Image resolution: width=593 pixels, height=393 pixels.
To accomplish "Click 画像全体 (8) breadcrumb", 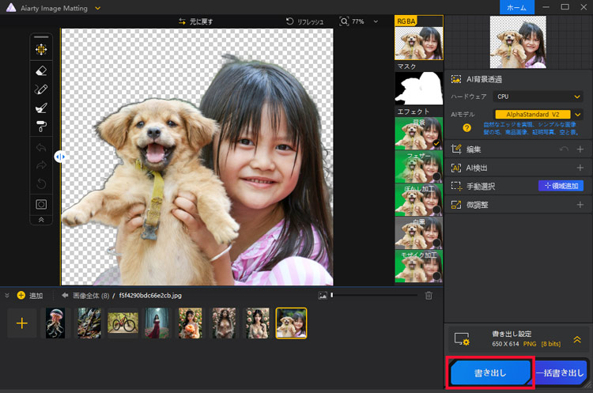I will [x=91, y=296].
